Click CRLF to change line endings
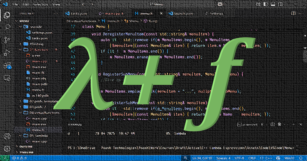 [252, 158]
